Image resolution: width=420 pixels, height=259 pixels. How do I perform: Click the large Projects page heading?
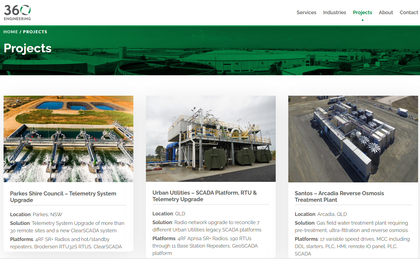coord(28,48)
